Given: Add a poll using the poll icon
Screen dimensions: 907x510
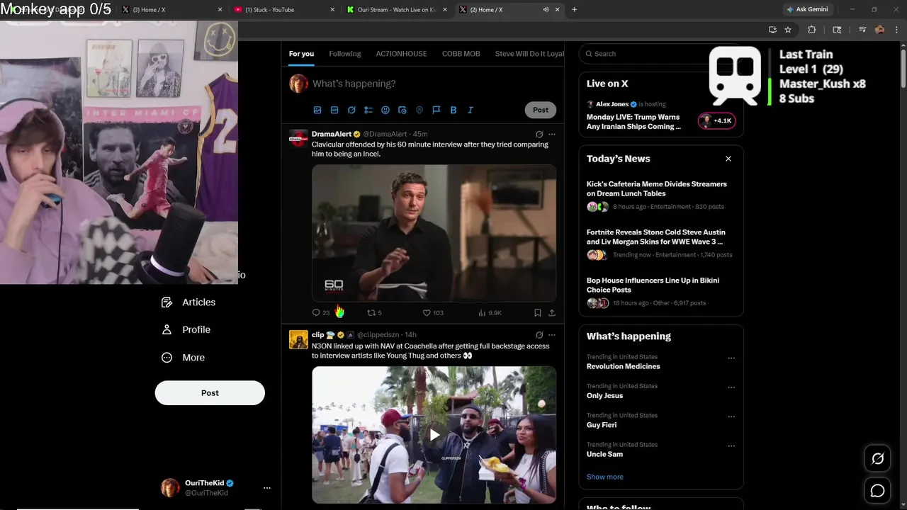Looking at the screenshot, I should tap(368, 110).
